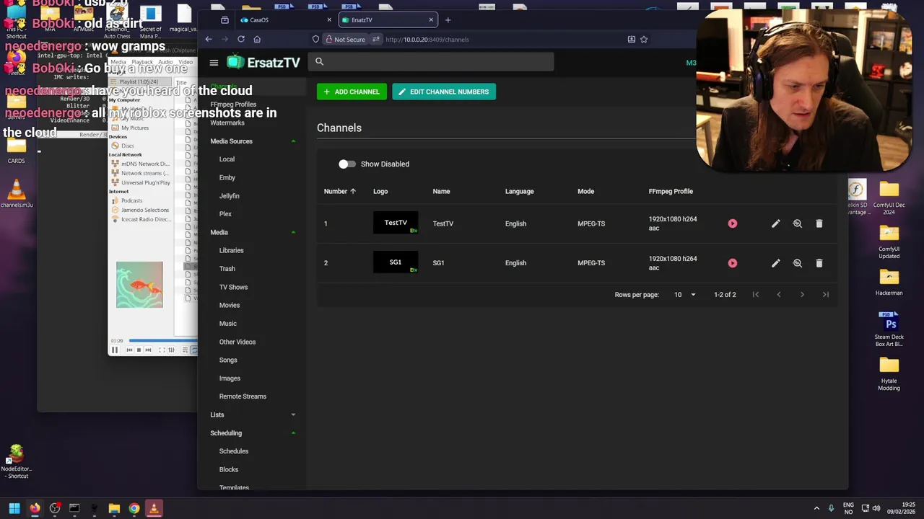The width and height of the screenshot is (924, 519).
Task: Click the ADD CHANNEL button
Action: (352, 92)
